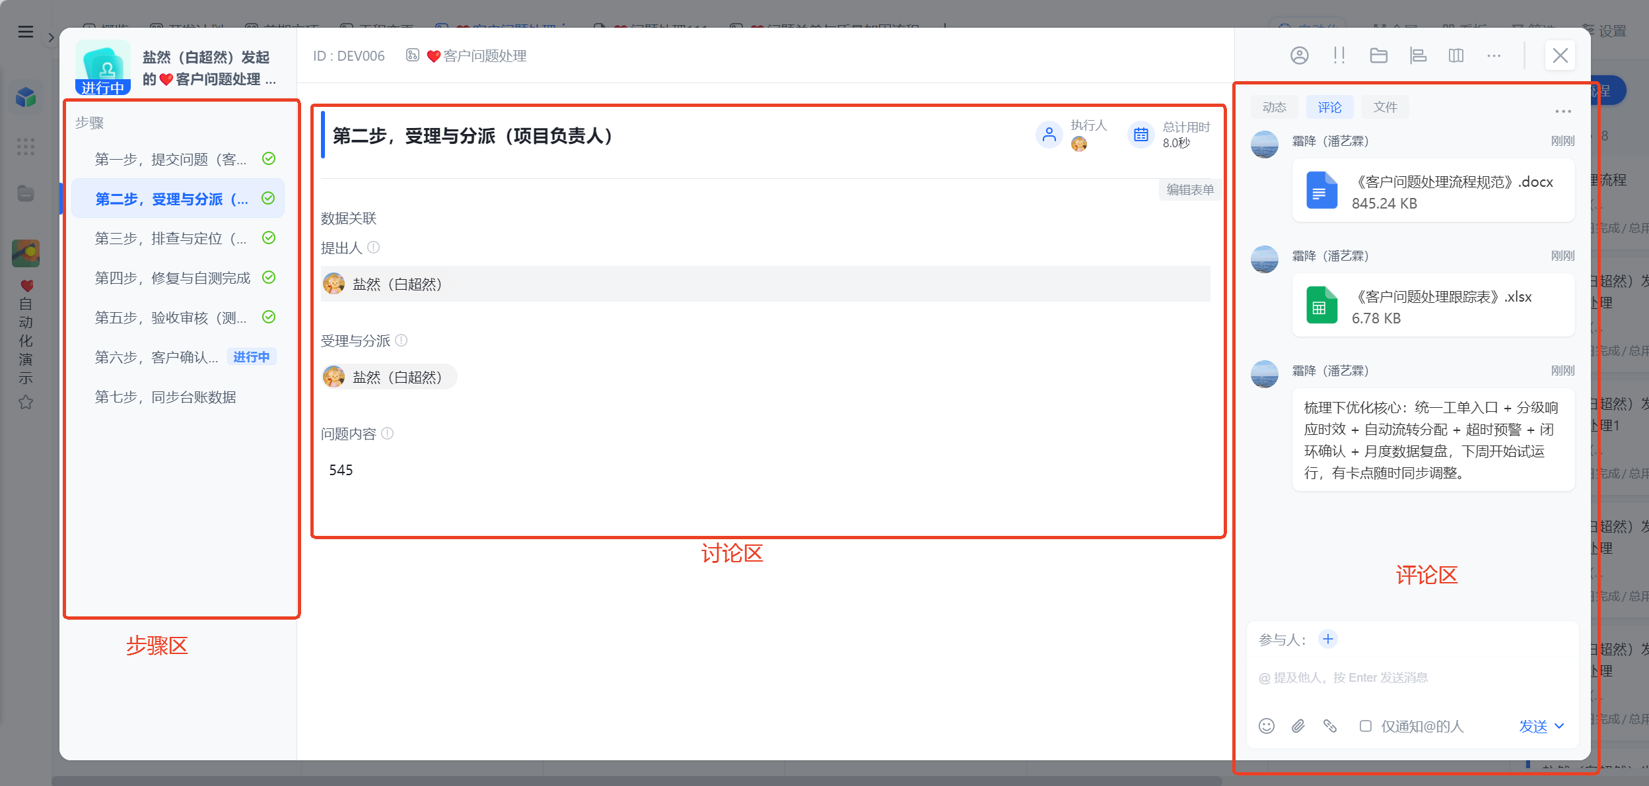Attach a file with the paperclip icon
This screenshot has height=786, width=1649.
1298,726
